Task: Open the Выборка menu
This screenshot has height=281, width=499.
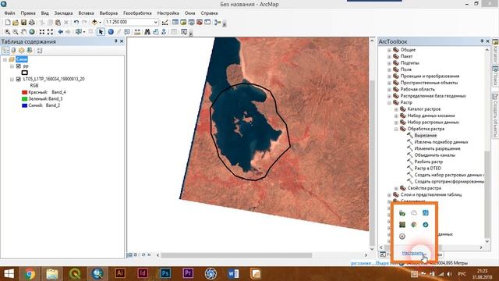Action: (x=108, y=13)
